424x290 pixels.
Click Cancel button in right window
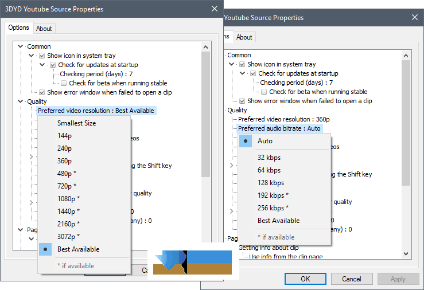pyautogui.click(x=352, y=279)
